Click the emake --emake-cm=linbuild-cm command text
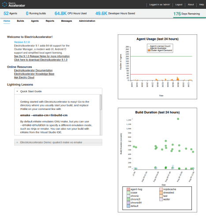This screenshot has height=218, width=206. point(44,115)
